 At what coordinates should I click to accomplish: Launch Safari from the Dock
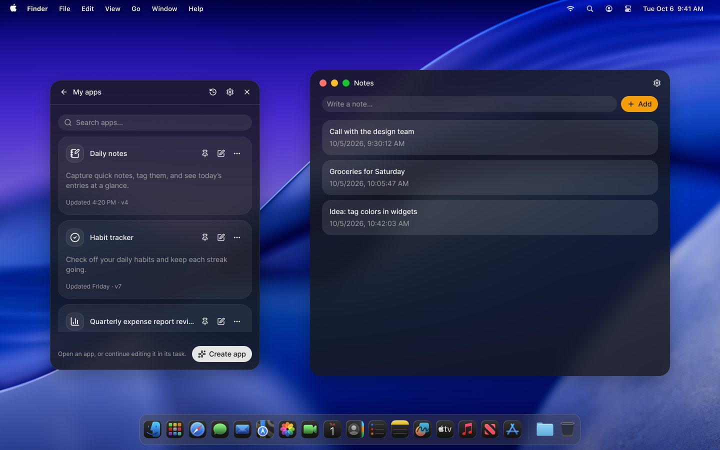pyautogui.click(x=197, y=429)
